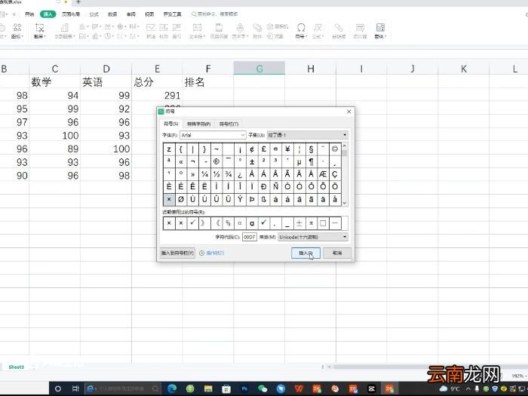The image size is (528, 396).
Task: Open Microsoft Edge from the taskbar
Action: pos(172,388)
